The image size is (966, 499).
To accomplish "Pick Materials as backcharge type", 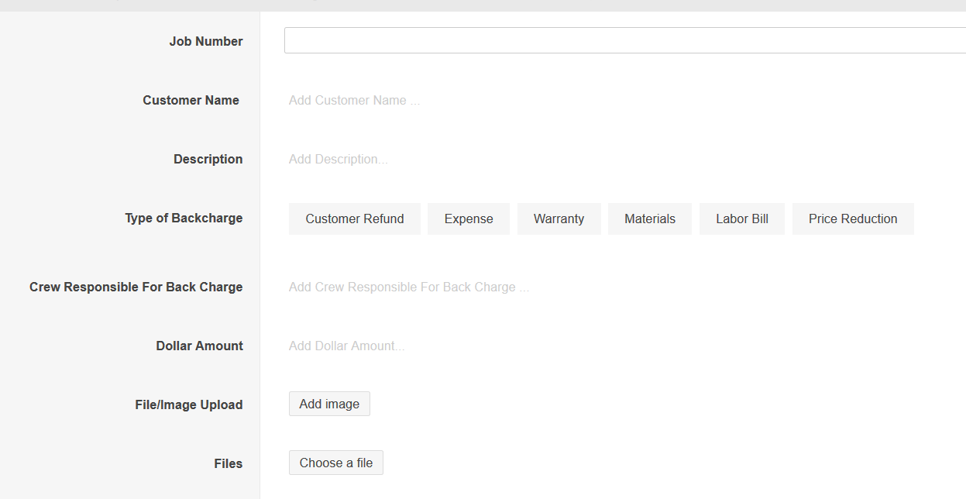I will click(649, 219).
